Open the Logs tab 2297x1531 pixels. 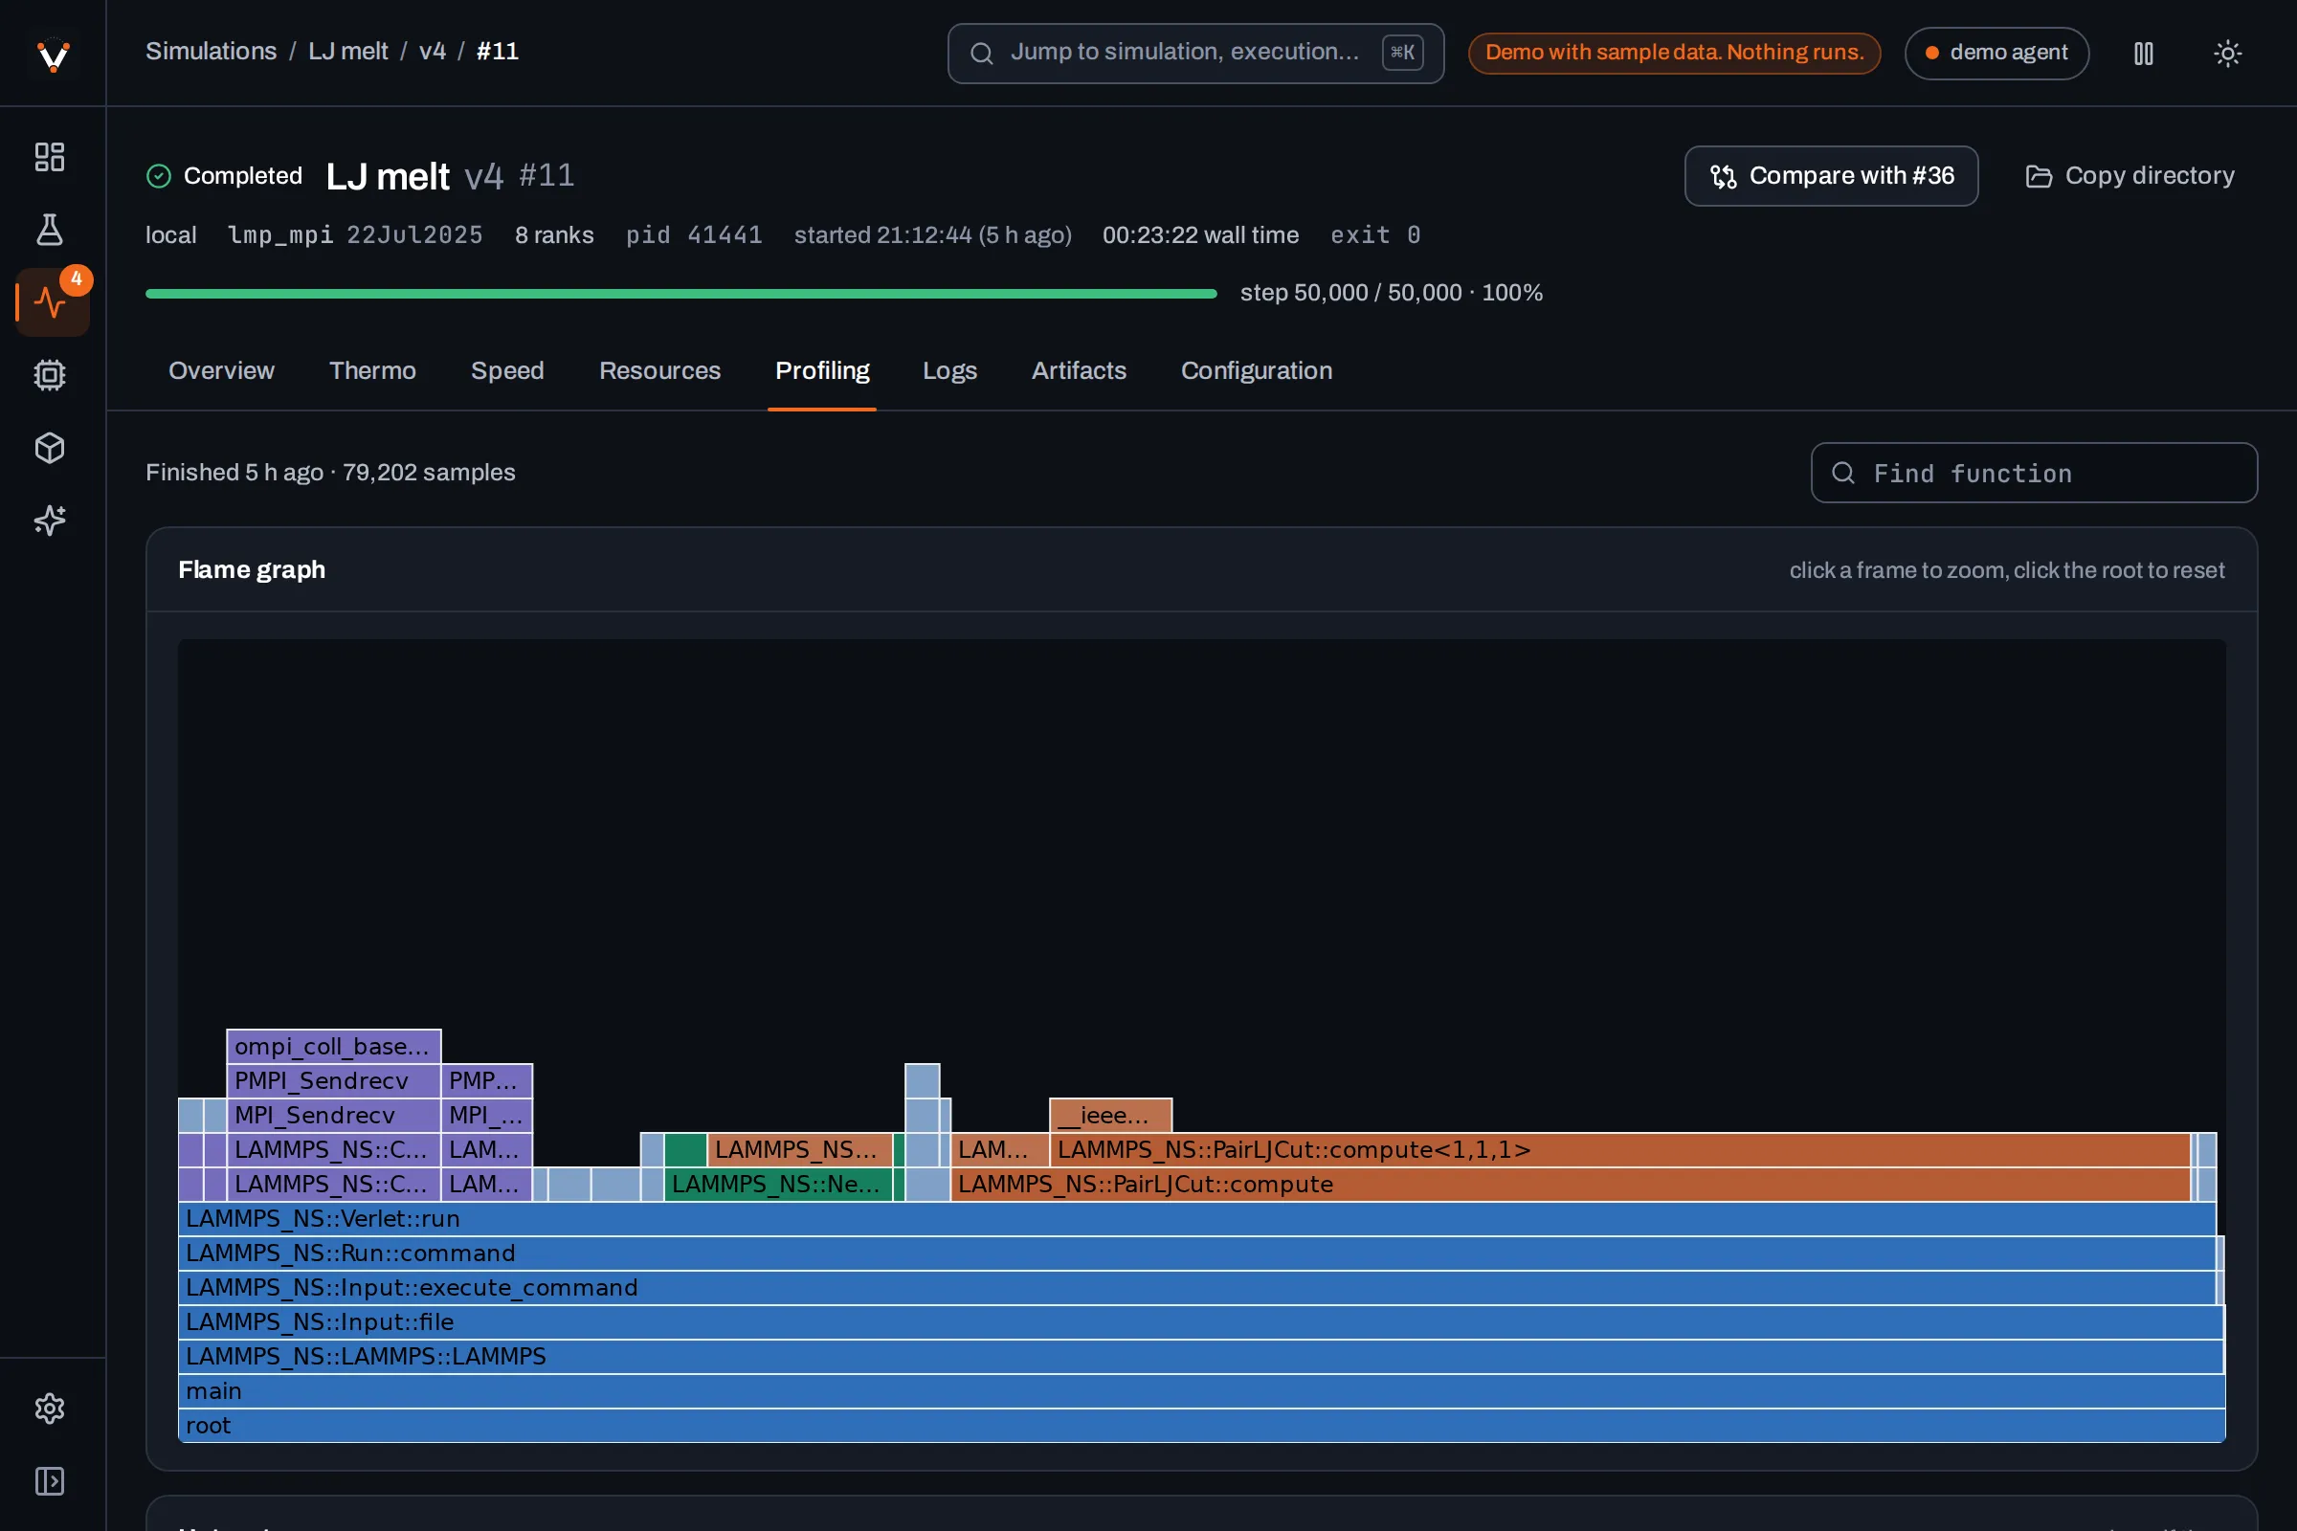coord(949,371)
